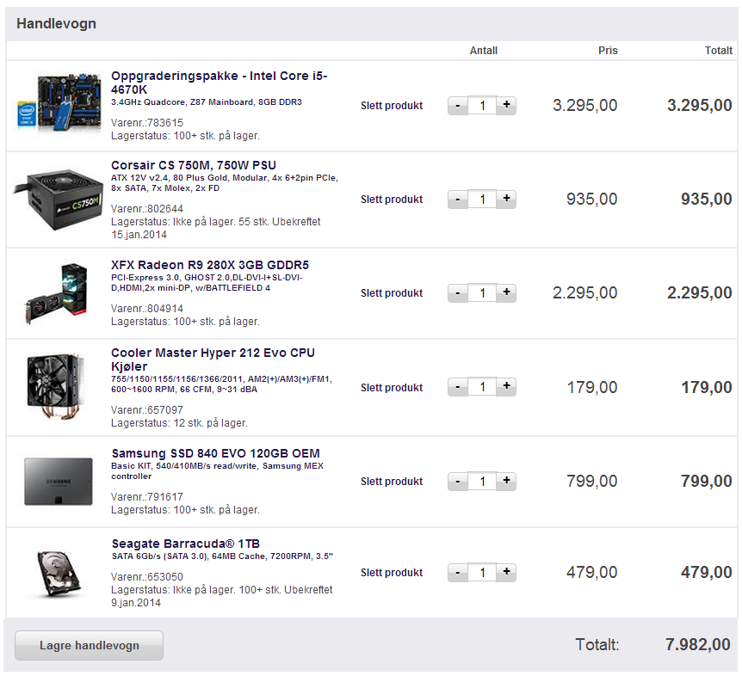Increase quantity of Seagate Barracuda 1TB
This screenshot has height=676, width=742.
pos(506,573)
